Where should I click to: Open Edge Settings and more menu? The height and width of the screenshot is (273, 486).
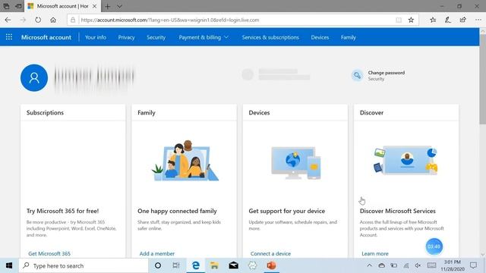(x=478, y=20)
